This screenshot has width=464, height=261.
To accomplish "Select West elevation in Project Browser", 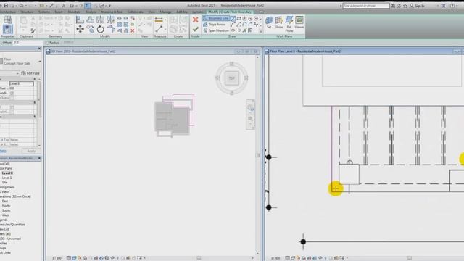I will pos(6,215).
